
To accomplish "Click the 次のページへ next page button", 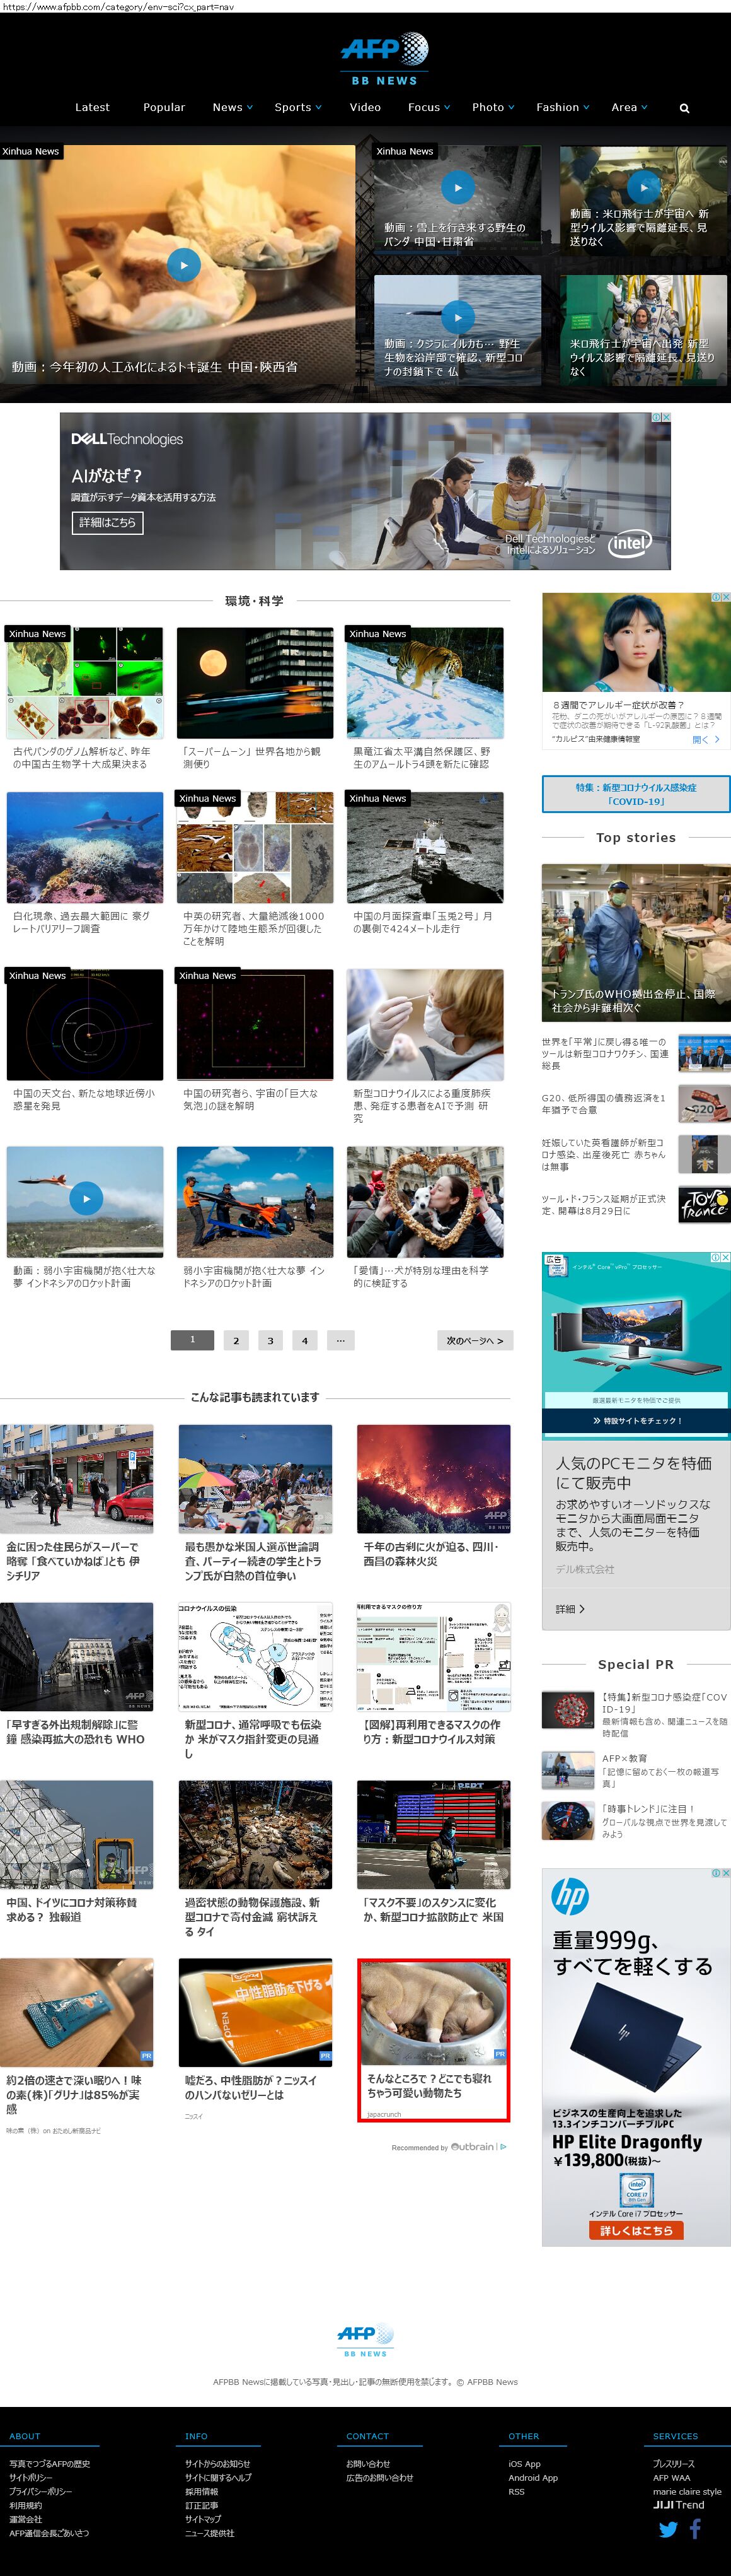I will click(x=475, y=1340).
